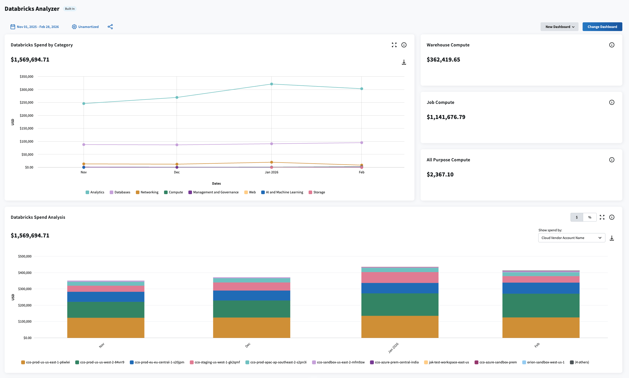The image size is (629, 378).
Task: Click the Analytics data point for Feb
Action: [362, 89]
